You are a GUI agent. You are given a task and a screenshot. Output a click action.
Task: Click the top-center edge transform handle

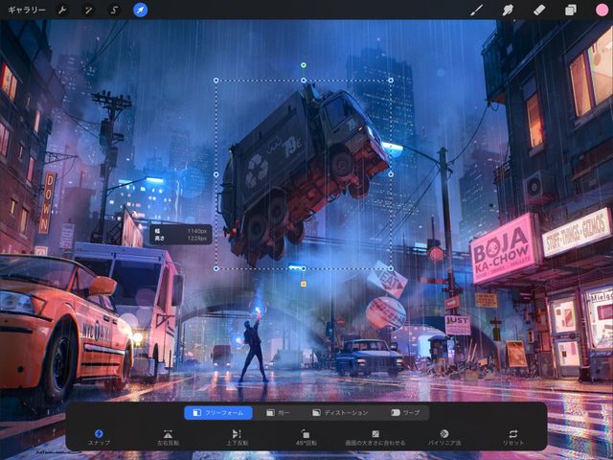click(304, 80)
